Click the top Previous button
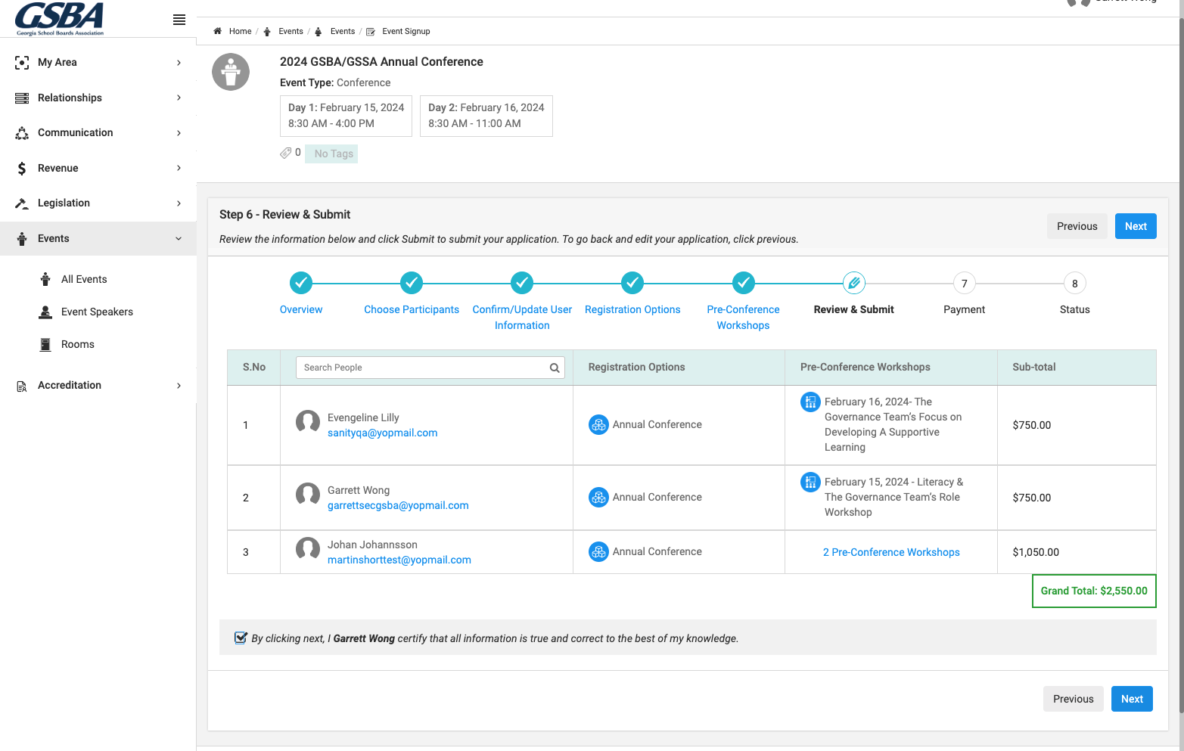Image resolution: width=1184 pixels, height=751 pixels. coord(1077,226)
